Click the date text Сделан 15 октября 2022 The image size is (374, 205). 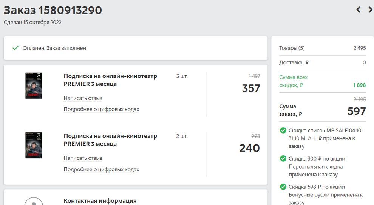(x=32, y=22)
